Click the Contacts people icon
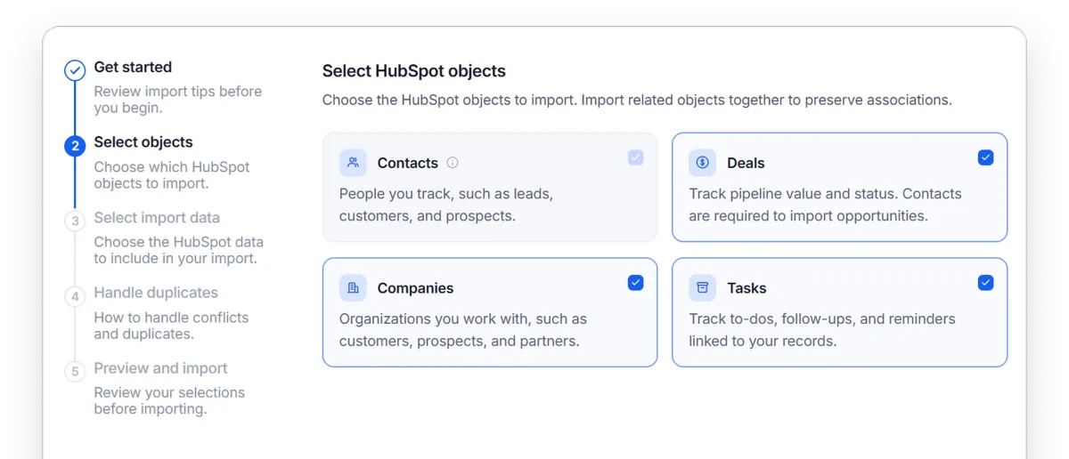1069x459 pixels. pos(353,163)
